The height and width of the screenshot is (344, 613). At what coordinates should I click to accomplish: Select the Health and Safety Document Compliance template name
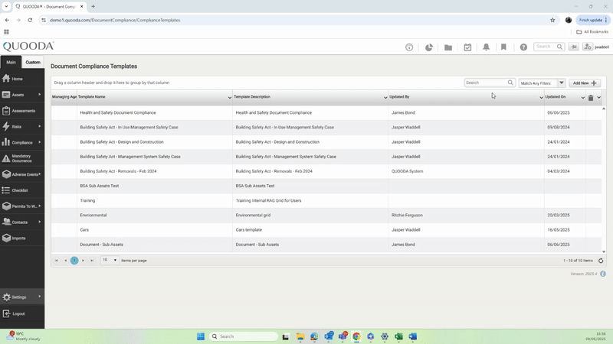tap(118, 112)
